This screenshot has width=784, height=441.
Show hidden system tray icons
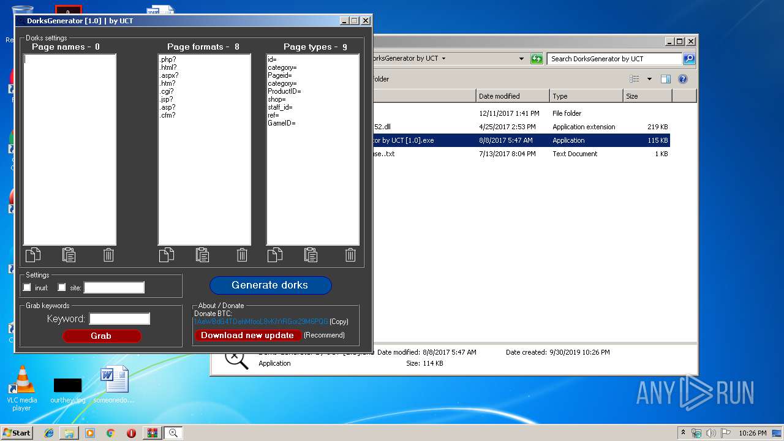[x=683, y=432]
